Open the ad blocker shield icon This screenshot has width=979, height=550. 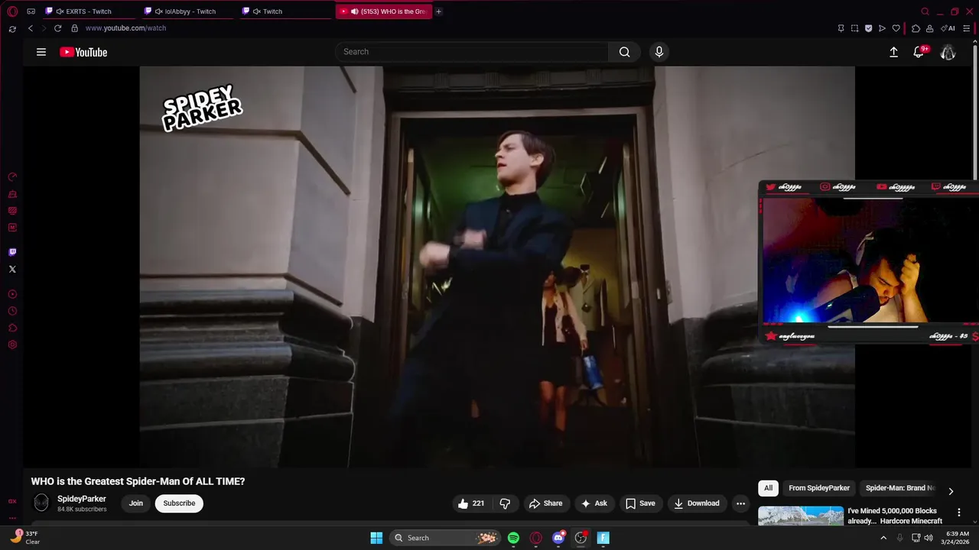coord(869,28)
